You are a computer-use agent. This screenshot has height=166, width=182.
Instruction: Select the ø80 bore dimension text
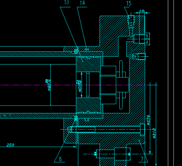49,85
